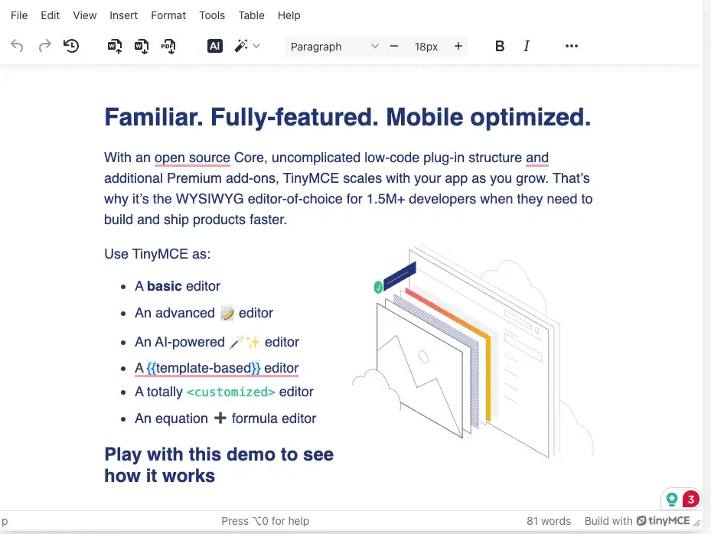Open the Table menu

tap(251, 15)
